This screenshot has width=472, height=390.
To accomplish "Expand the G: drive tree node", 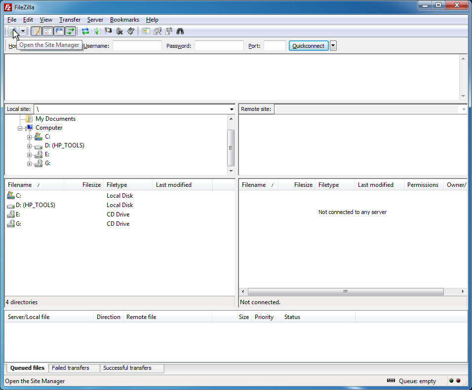I will [x=29, y=164].
